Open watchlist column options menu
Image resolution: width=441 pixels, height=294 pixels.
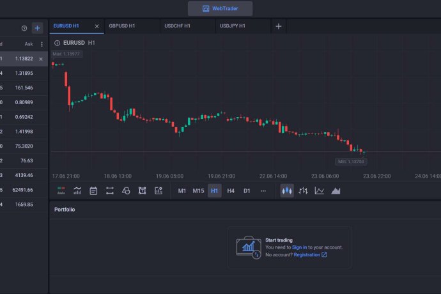pyautogui.click(x=42, y=44)
